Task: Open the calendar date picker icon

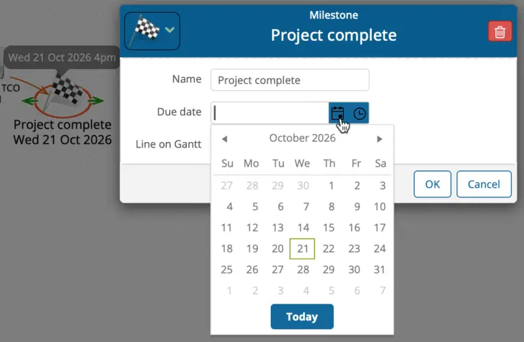Action: 337,113
